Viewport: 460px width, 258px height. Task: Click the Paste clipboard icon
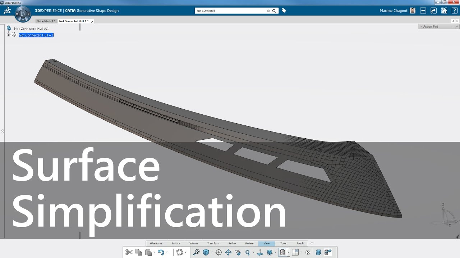tap(148, 252)
